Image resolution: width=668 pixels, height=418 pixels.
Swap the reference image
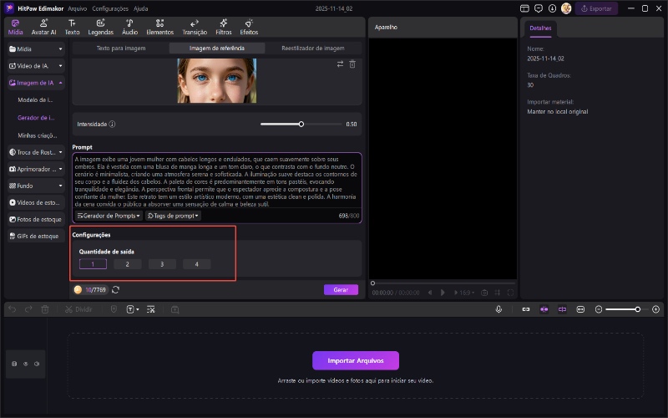[340, 64]
